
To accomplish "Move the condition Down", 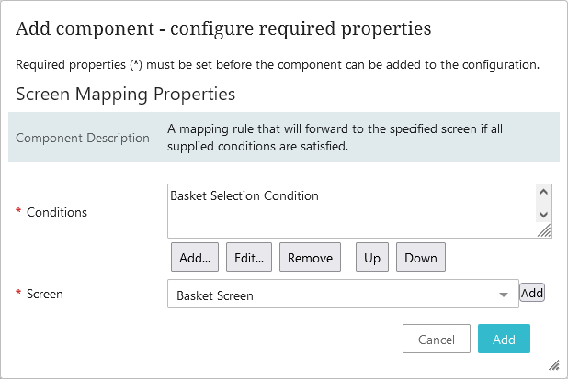I will [x=421, y=258].
